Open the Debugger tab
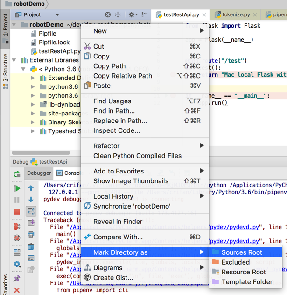 (x=39, y=173)
